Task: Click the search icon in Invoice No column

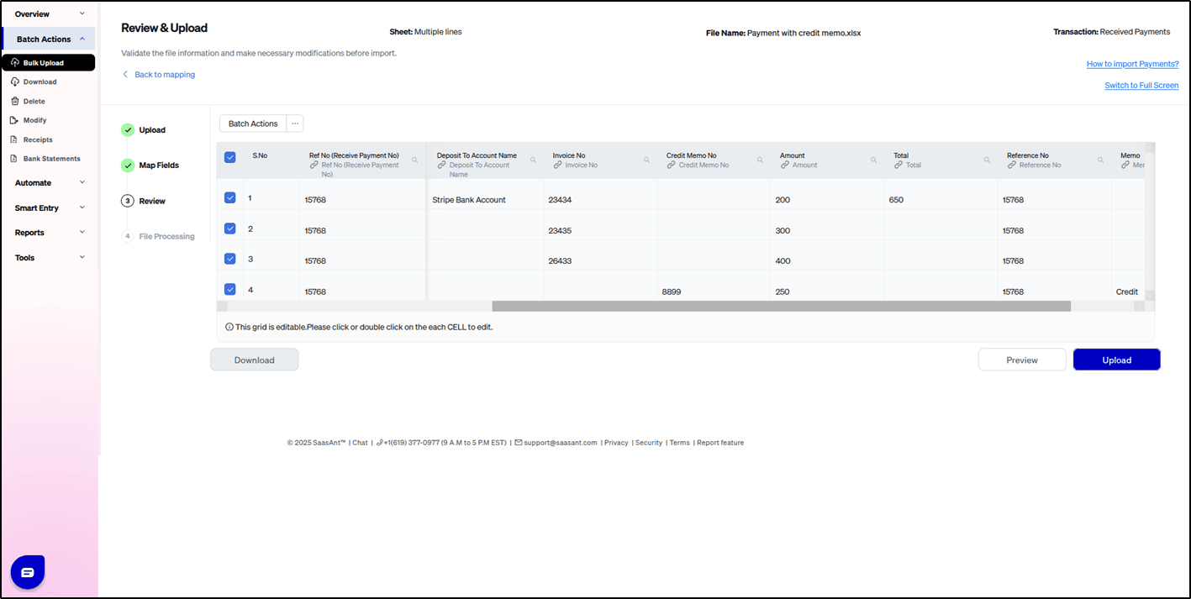Action: point(646,160)
